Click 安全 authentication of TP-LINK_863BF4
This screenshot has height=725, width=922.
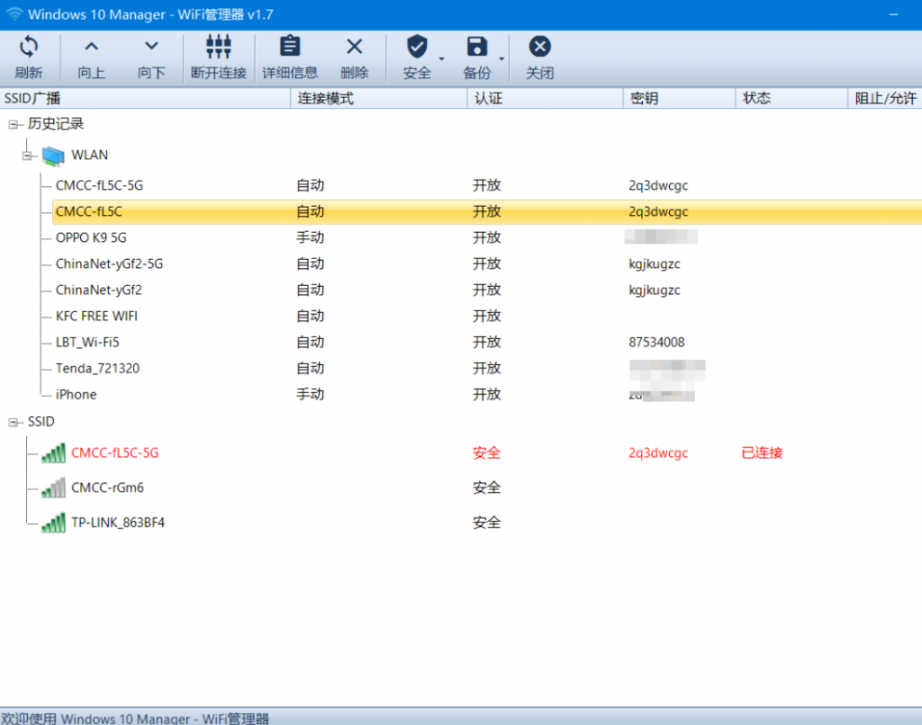coord(487,523)
